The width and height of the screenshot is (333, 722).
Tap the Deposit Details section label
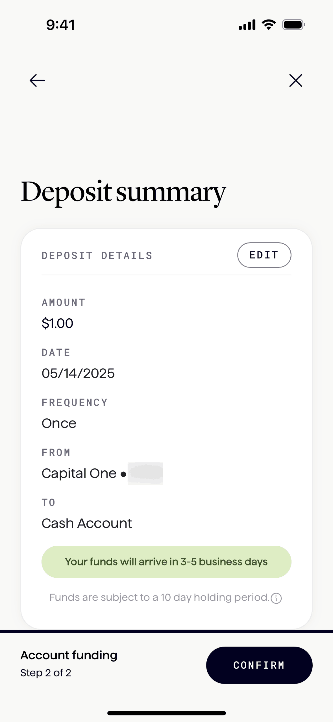pyautogui.click(x=97, y=255)
